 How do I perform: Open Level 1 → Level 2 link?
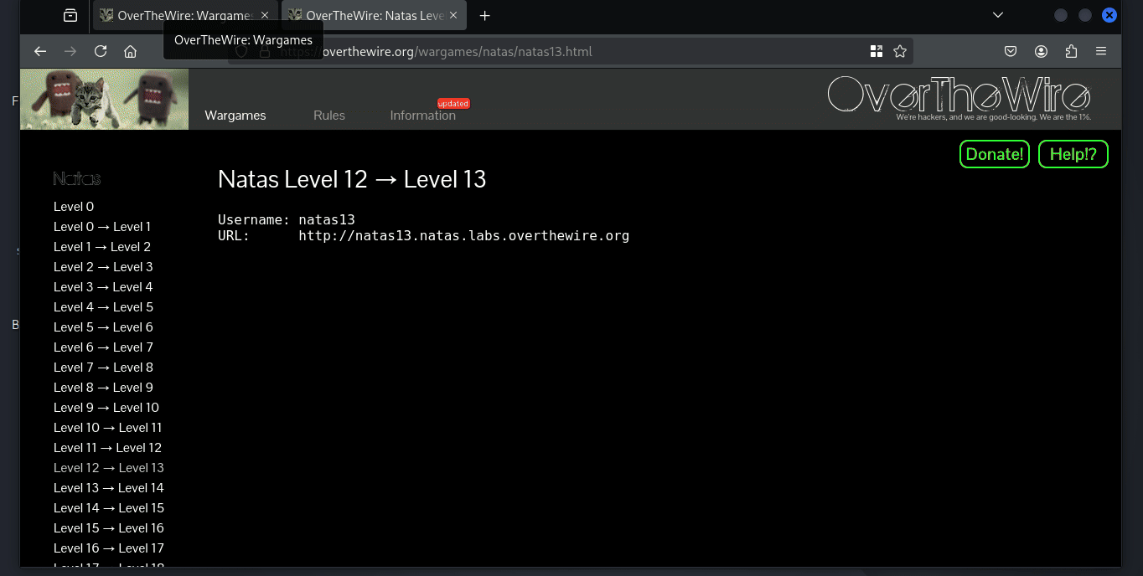tap(102, 247)
